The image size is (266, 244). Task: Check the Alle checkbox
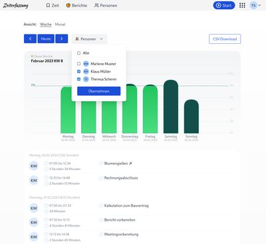[78, 53]
